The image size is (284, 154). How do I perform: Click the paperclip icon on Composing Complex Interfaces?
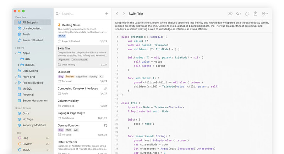[x=105, y=89]
